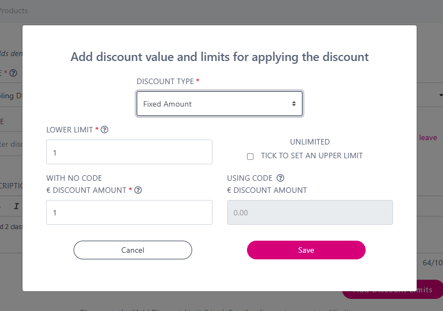Click the help icon behind the dialog's left edge
This screenshot has width=443, height=311.
(x=14, y=73)
